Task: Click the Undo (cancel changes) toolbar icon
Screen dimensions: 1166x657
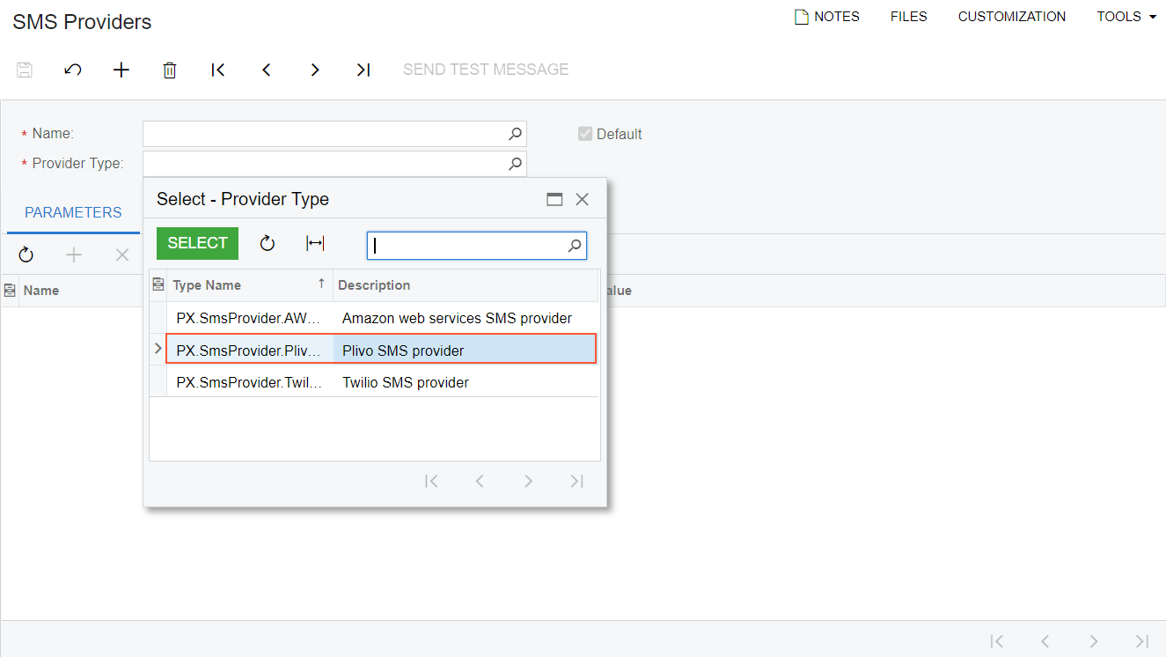Action: (x=73, y=70)
